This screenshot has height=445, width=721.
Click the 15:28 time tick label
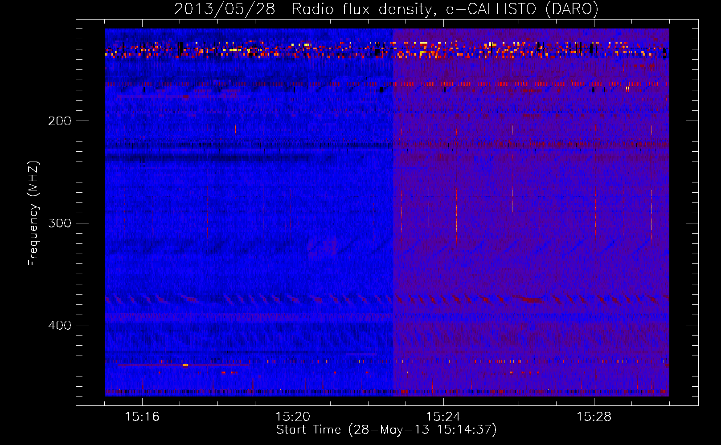click(594, 417)
